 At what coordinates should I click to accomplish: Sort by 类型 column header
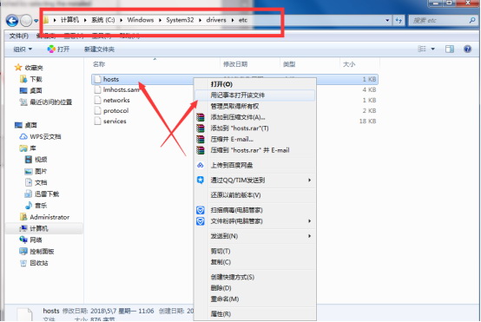[288, 64]
